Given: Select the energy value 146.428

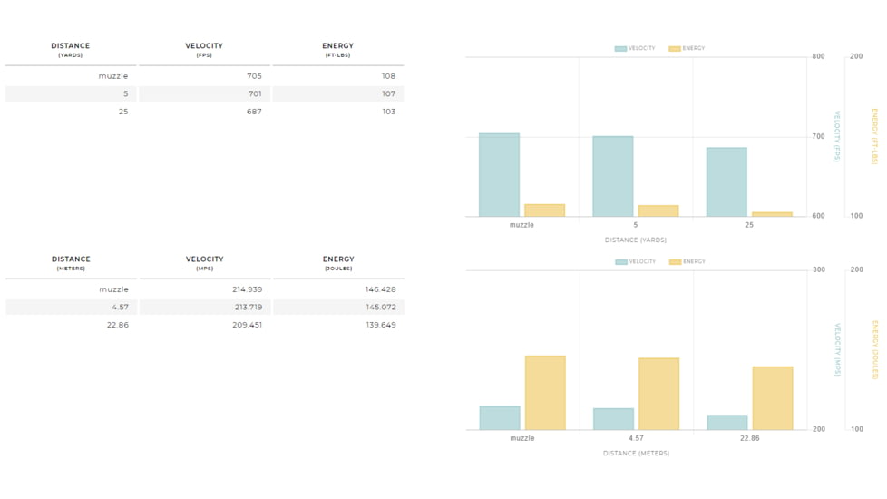Looking at the screenshot, I should 381,289.
